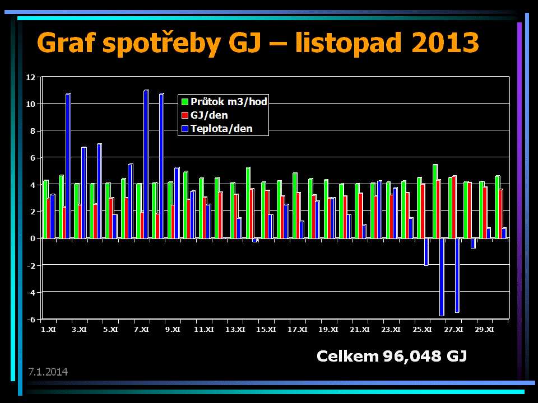Click the 9.XI label on the x-axis

(x=173, y=330)
